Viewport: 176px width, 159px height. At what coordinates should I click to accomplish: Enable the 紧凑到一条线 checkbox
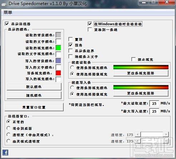pos(90,29)
